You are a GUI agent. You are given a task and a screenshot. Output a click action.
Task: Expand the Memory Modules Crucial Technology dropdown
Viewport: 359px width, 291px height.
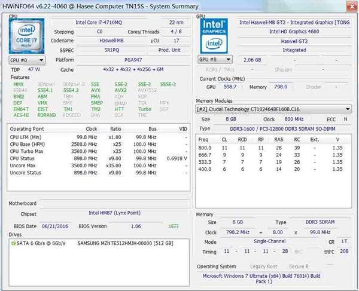(274, 109)
